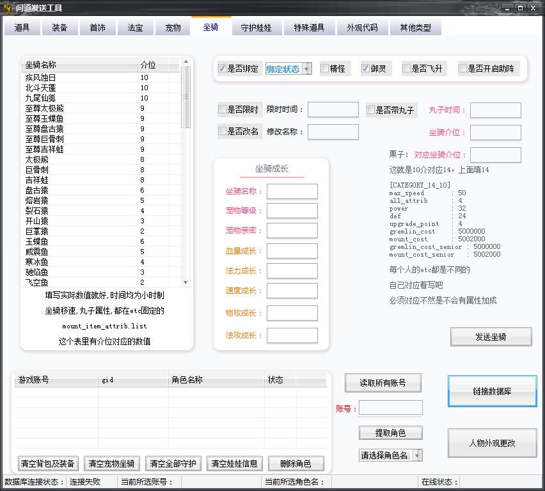545x491 pixels.
Task: Toggle the 御灵 checkbox
Action: [x=366, y=68]
